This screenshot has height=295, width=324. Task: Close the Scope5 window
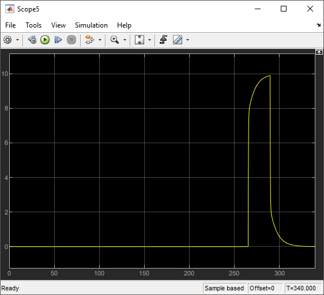pos(310,9)
